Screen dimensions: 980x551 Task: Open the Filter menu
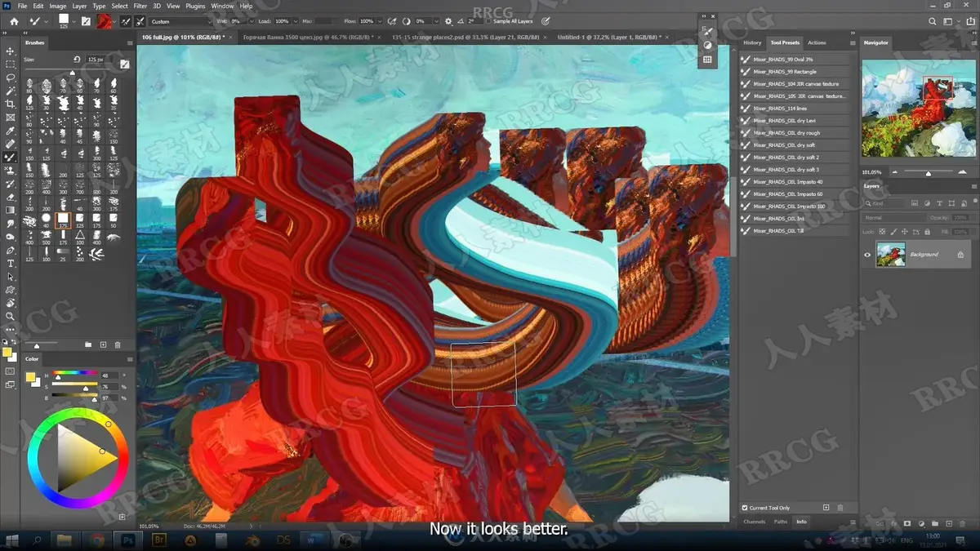click(140, 6)
